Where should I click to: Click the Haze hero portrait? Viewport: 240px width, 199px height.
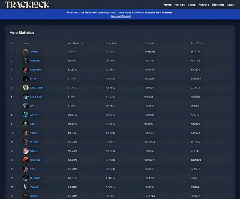26,79
